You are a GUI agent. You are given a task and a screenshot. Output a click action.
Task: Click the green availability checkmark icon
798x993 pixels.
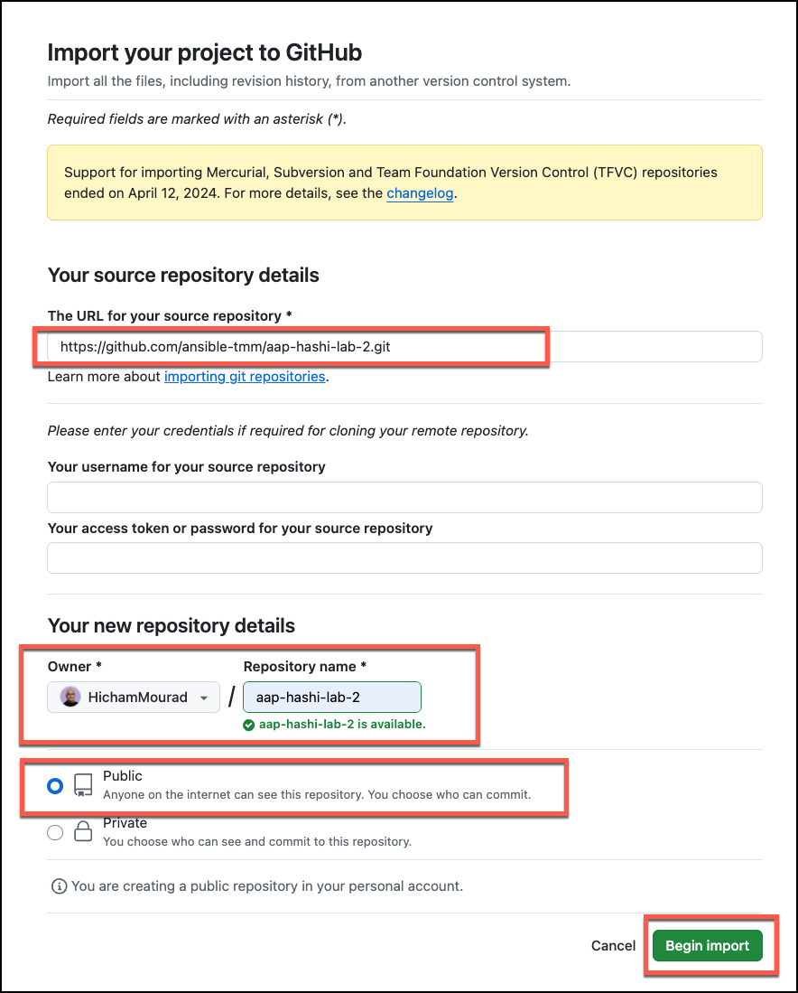pyautogui.click(x=249, y=725)
